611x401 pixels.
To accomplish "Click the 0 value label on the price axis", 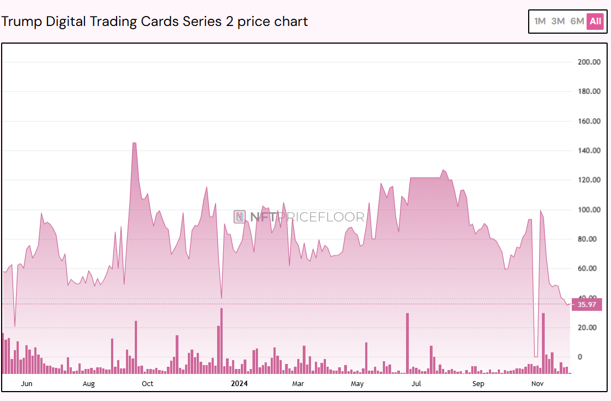I will point(580,357).
